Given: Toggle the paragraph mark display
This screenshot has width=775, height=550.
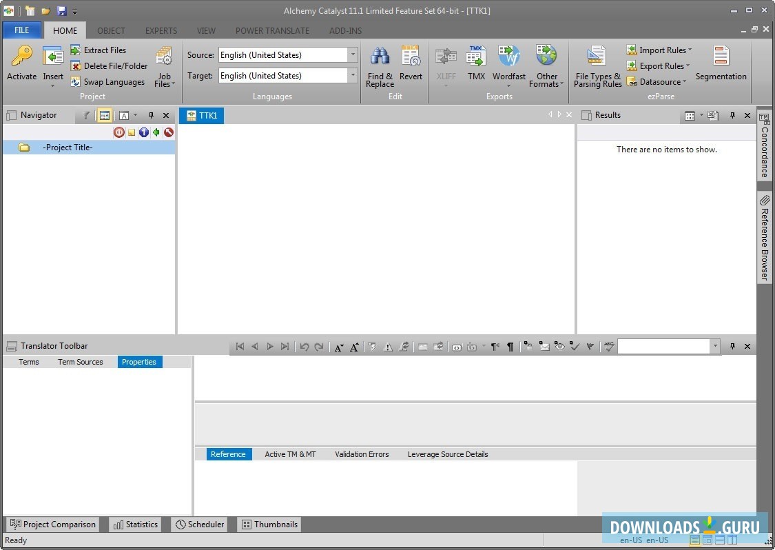Looking at the screenshot, I should click(x=510, y=347).
